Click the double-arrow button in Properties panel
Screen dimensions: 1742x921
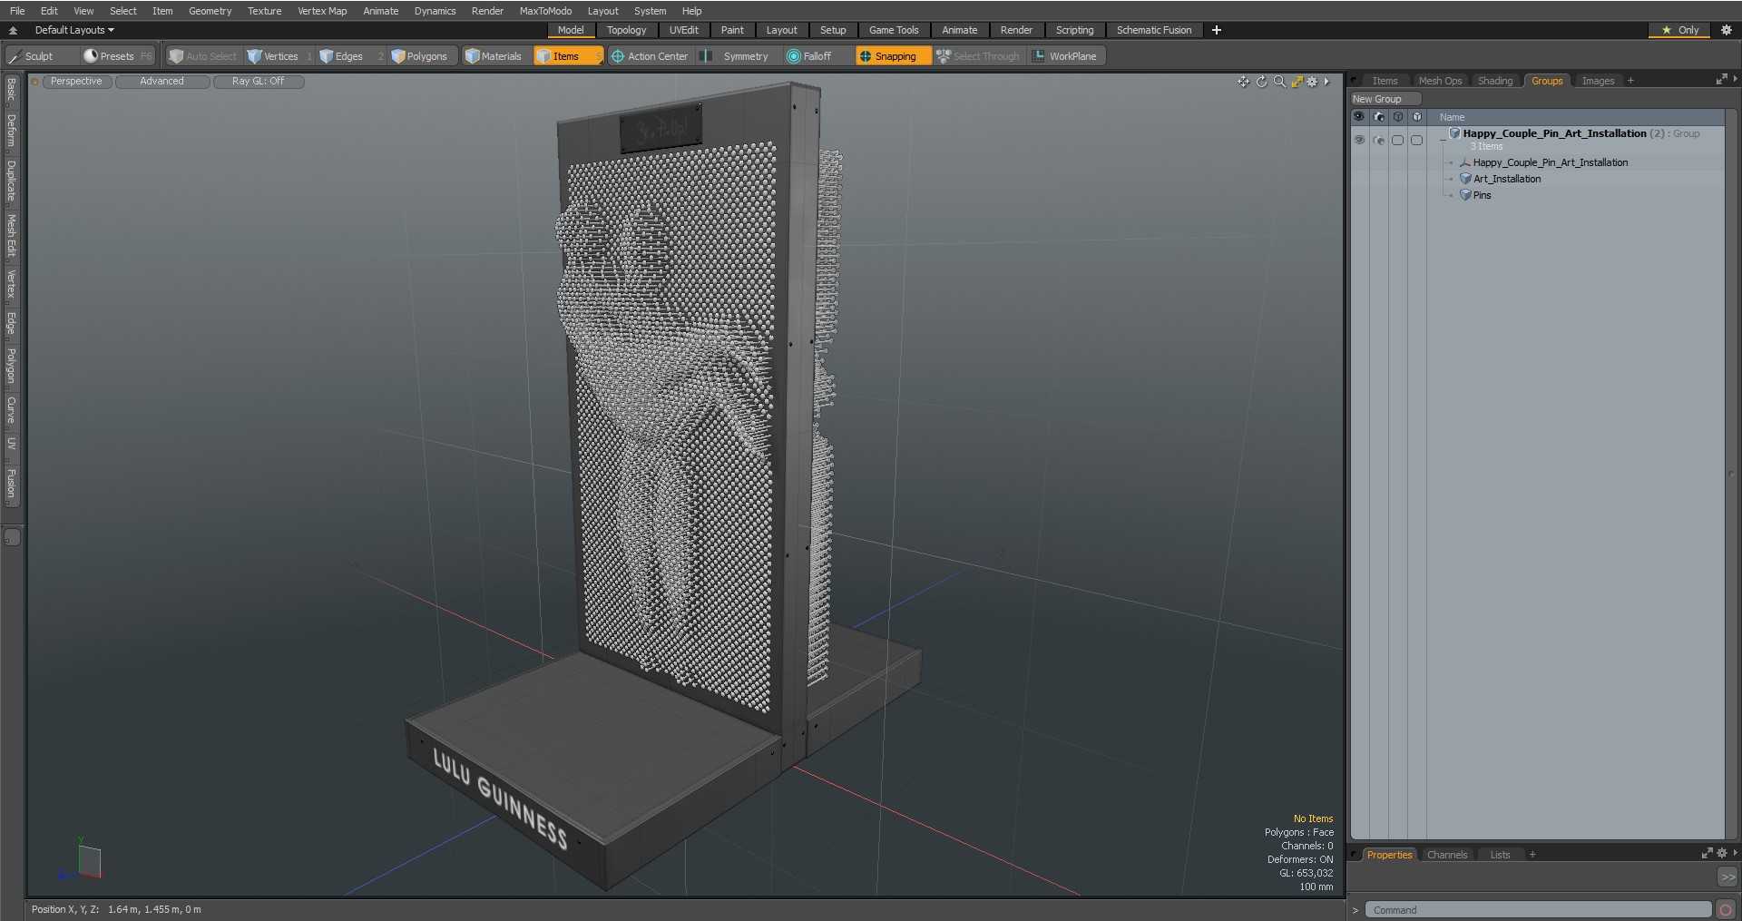coord(1727,877)
